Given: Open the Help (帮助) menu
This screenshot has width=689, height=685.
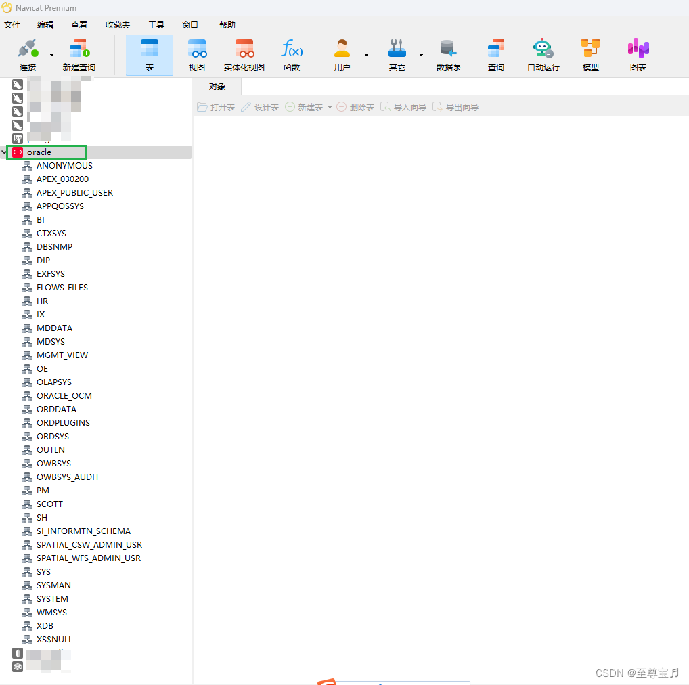Looking at the screenshot, I should 227,24.
